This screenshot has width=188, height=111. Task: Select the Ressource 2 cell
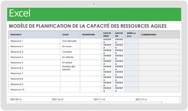pyautogui.click(x=34, y=46)
